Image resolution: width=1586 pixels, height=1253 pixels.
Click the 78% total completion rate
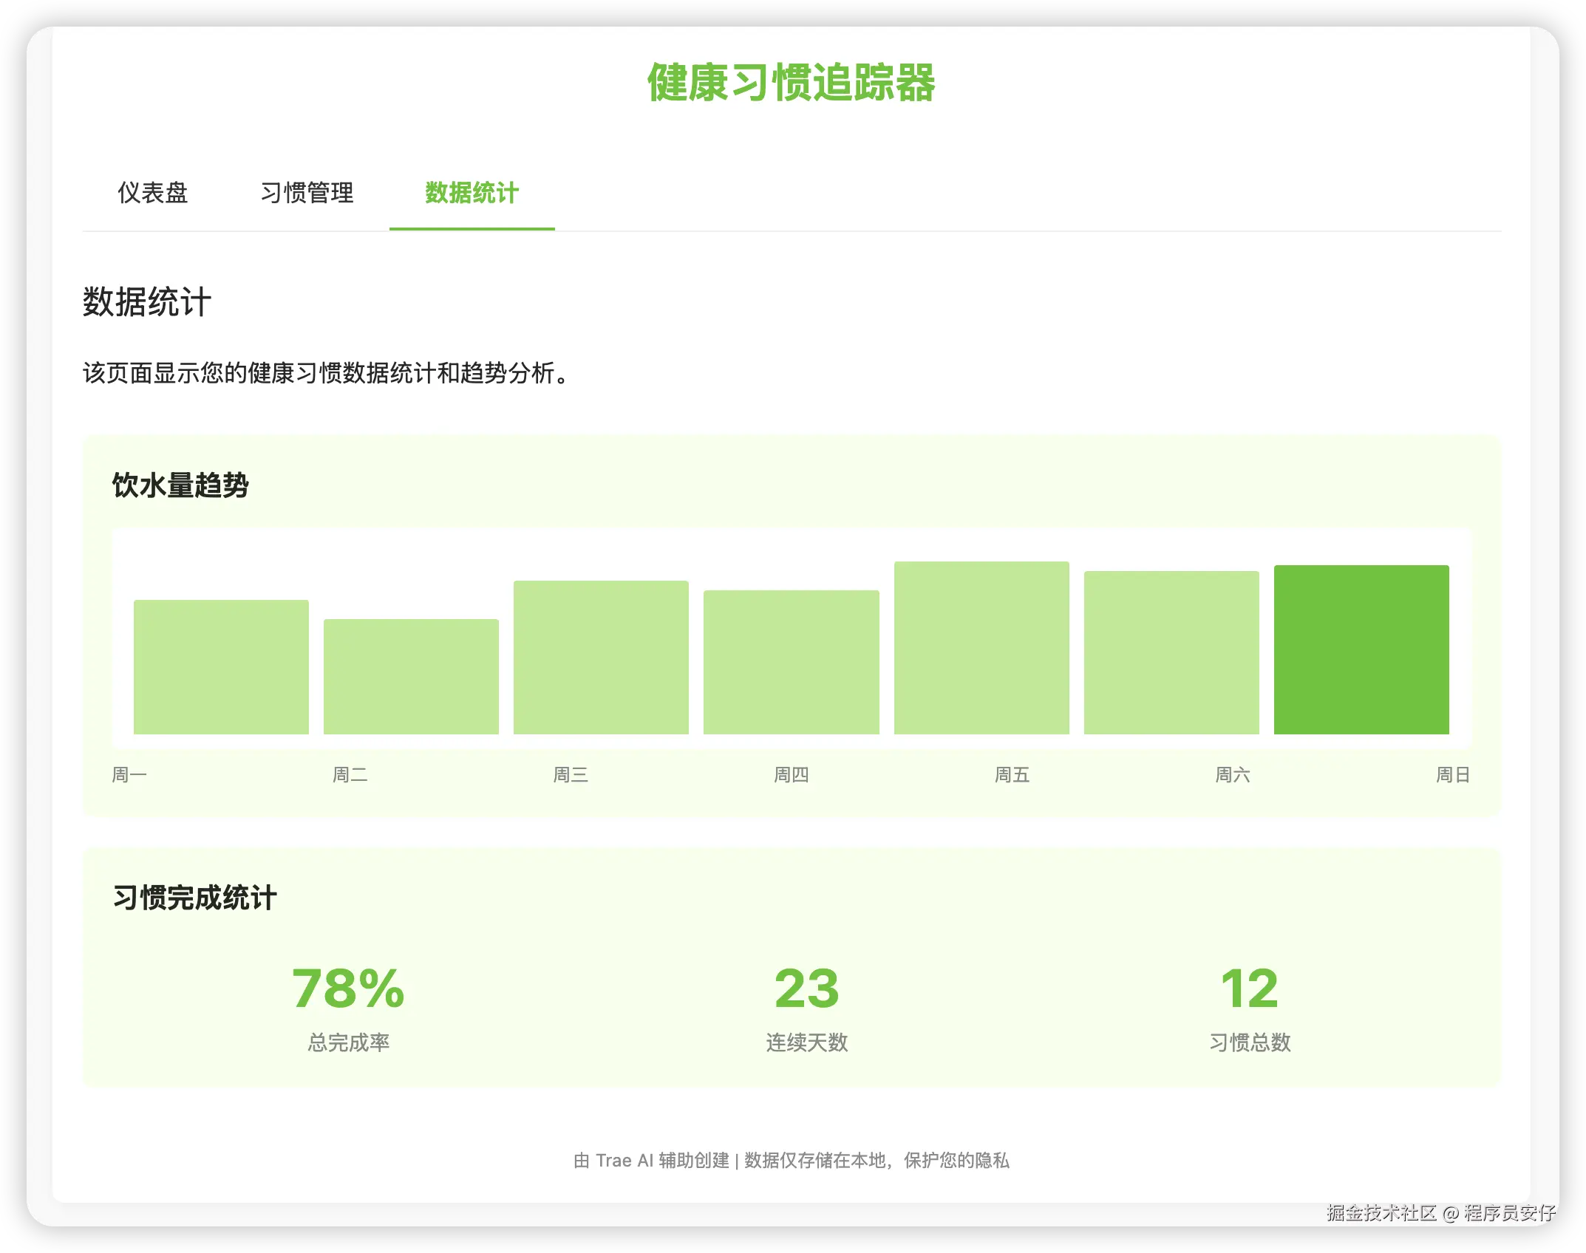tap(348, 989)
